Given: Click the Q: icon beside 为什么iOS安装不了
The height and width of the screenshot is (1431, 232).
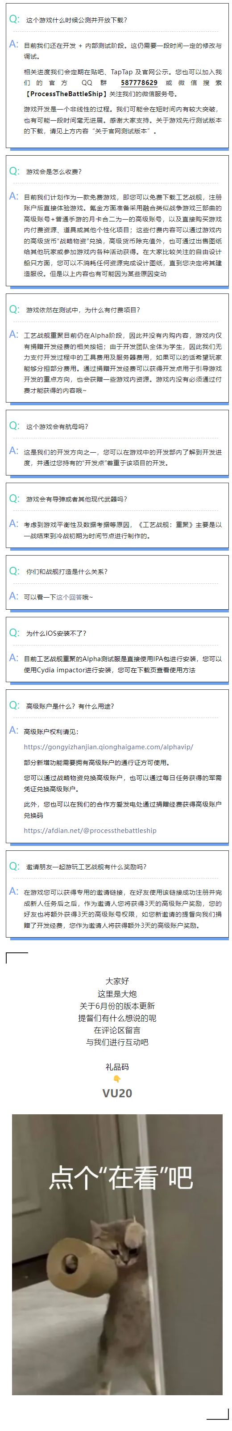Looking at the screenshot, I should pos(14,633).
